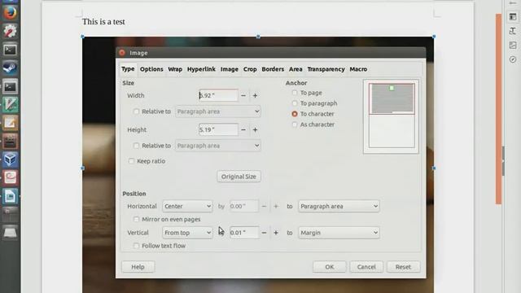Screen dimensions: 521x293
Task: Open the sidebar Properties deck icon
Action: 513,16
